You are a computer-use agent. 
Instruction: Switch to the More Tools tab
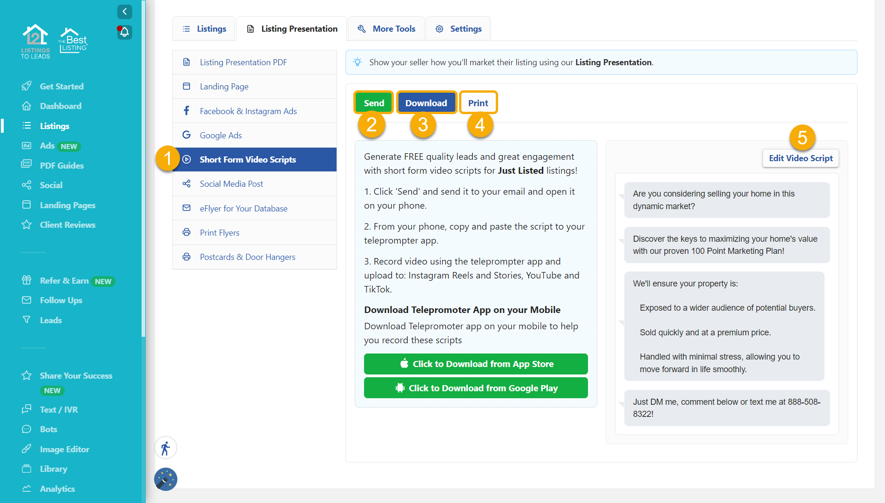[x=386, y=29]
